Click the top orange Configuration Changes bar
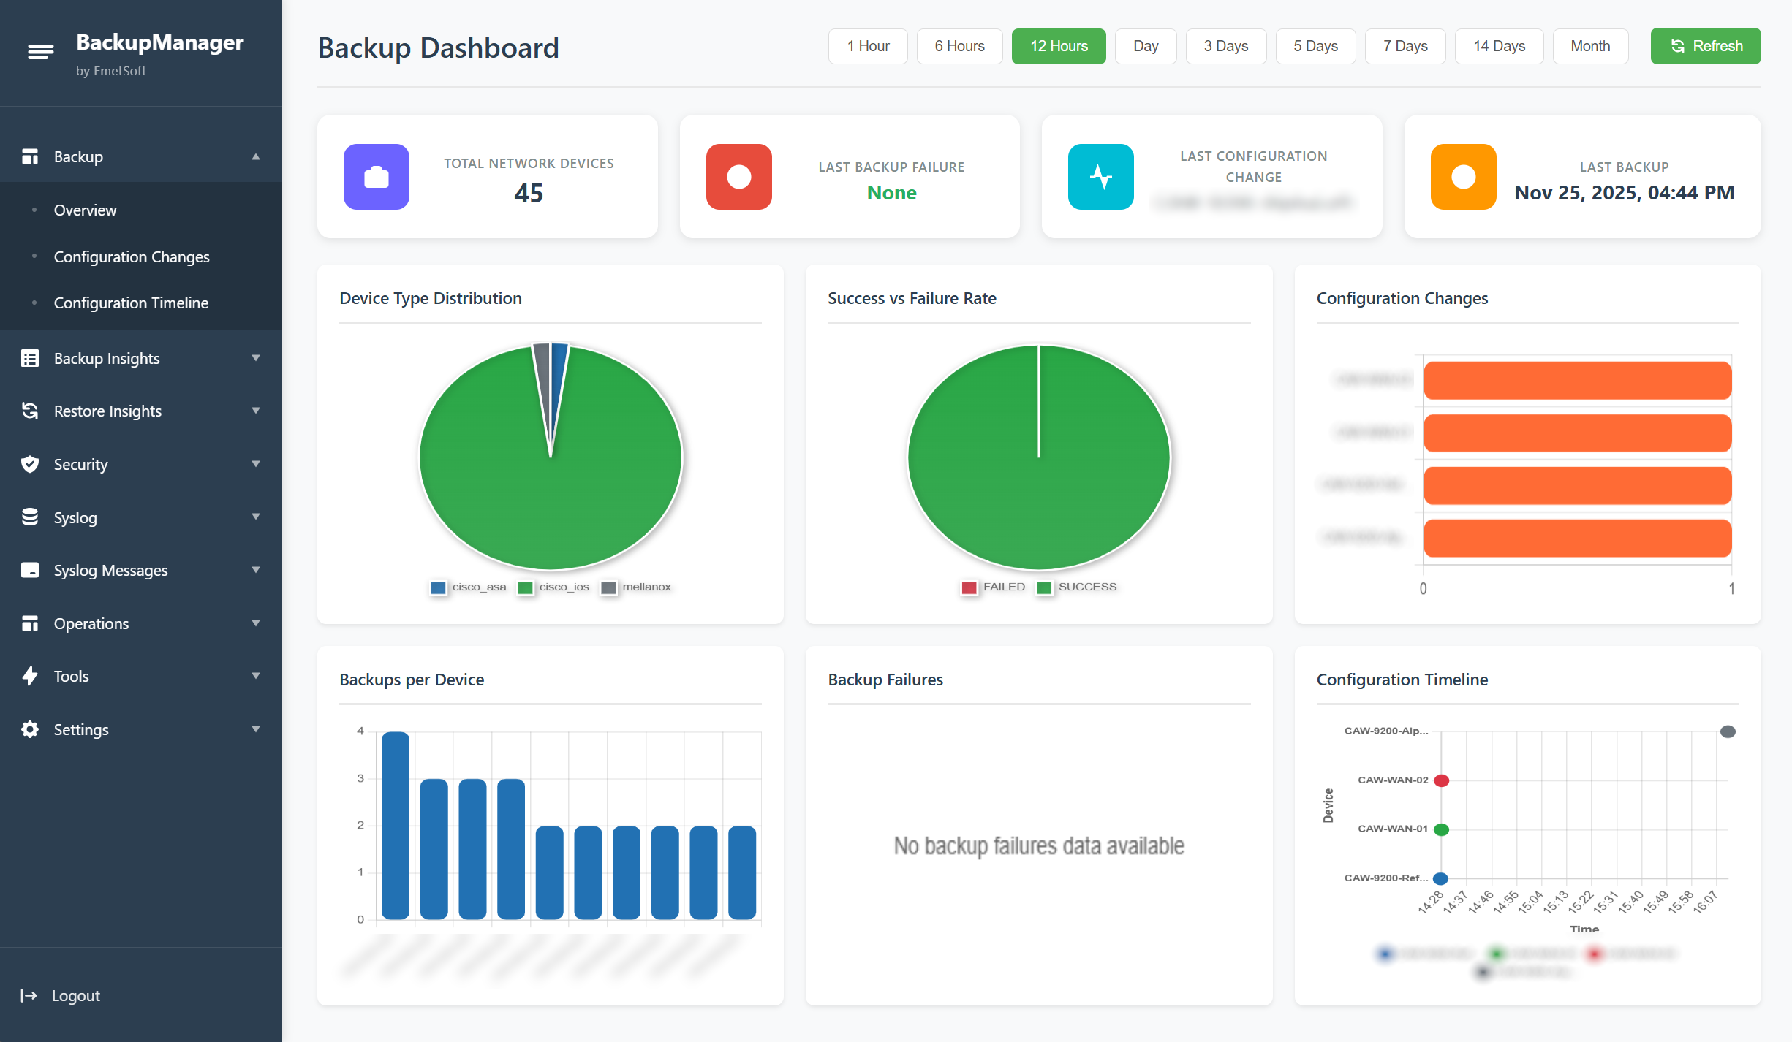The height and width of the screenshot is (1042, 1792). tap(1578, 381)
